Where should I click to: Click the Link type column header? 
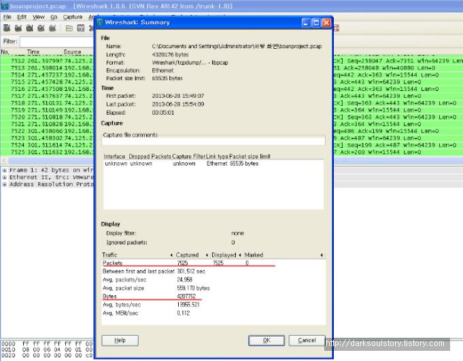[x=217, y=157]
